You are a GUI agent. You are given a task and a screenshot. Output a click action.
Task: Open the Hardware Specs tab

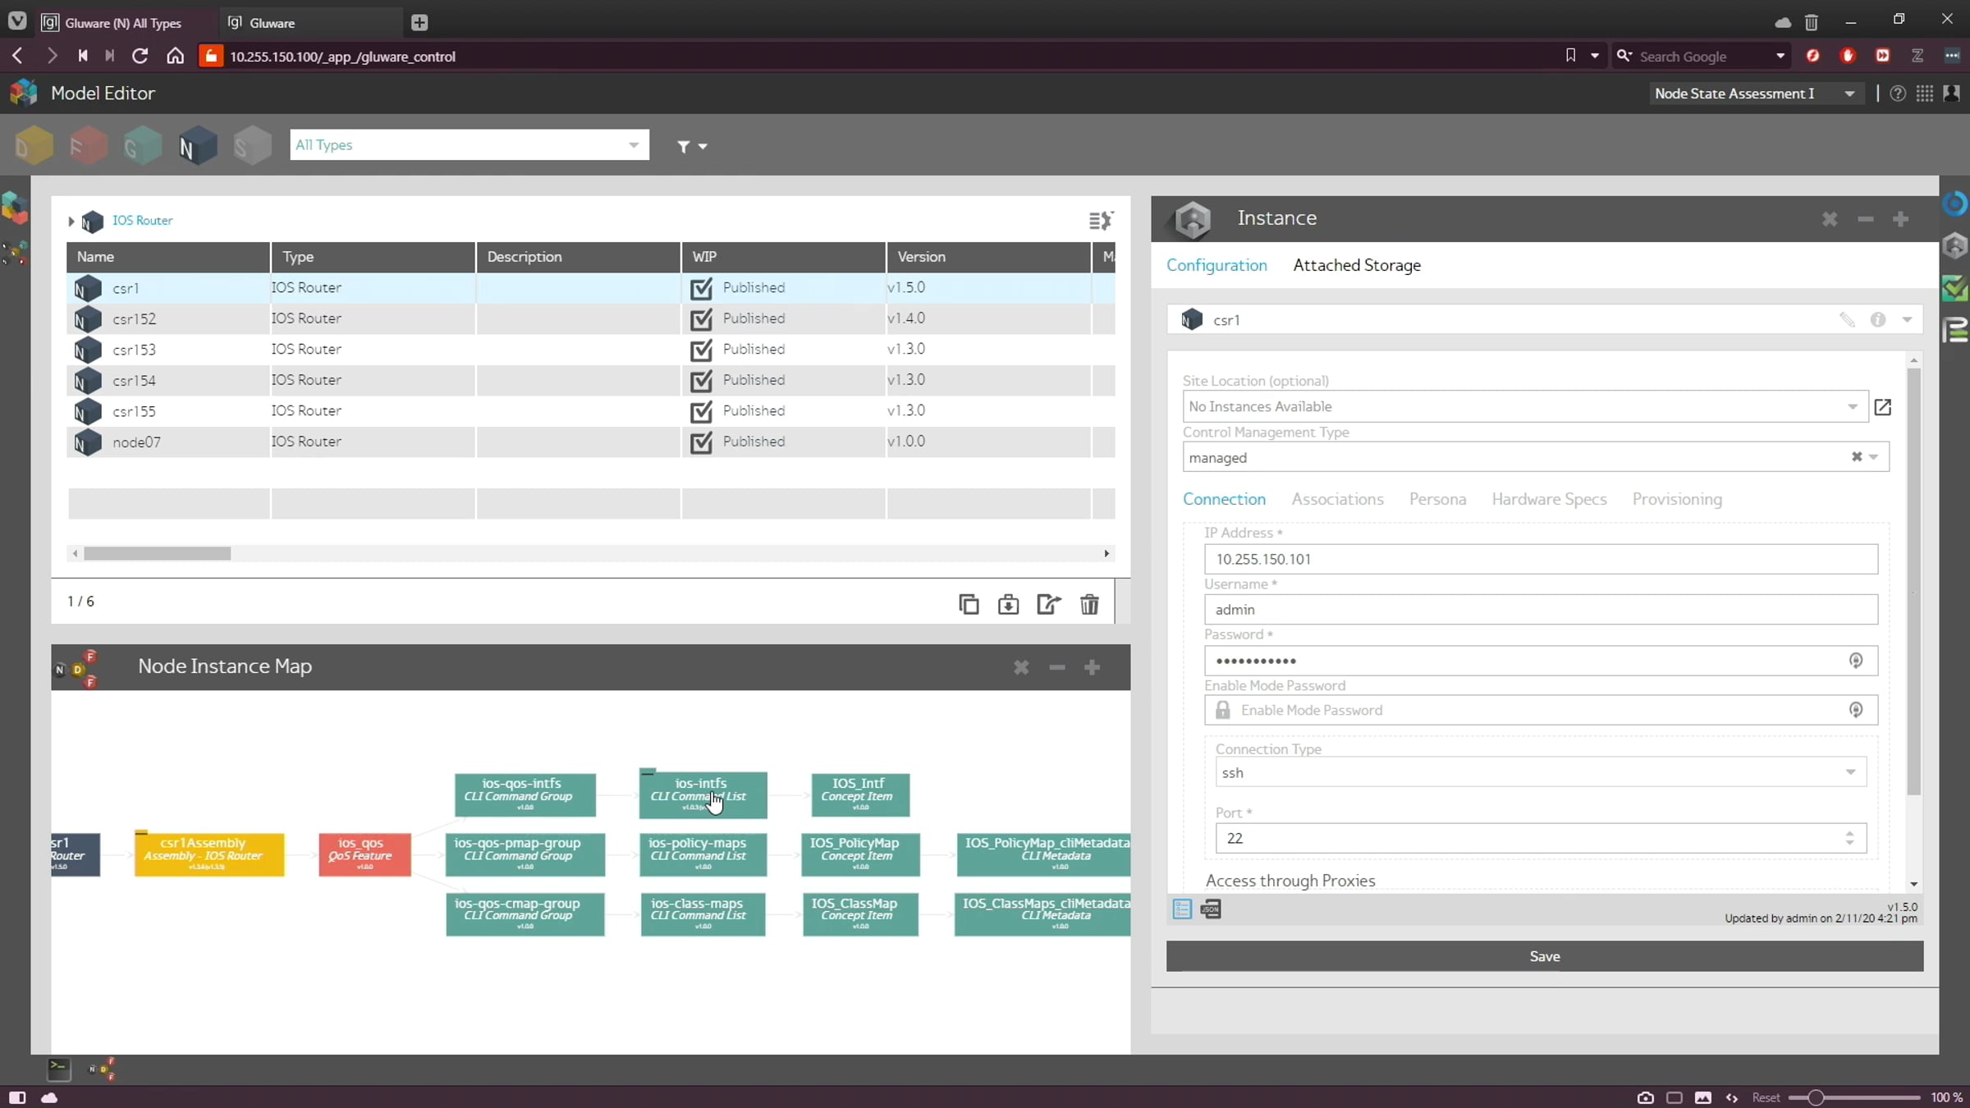tap(1548, 499)
